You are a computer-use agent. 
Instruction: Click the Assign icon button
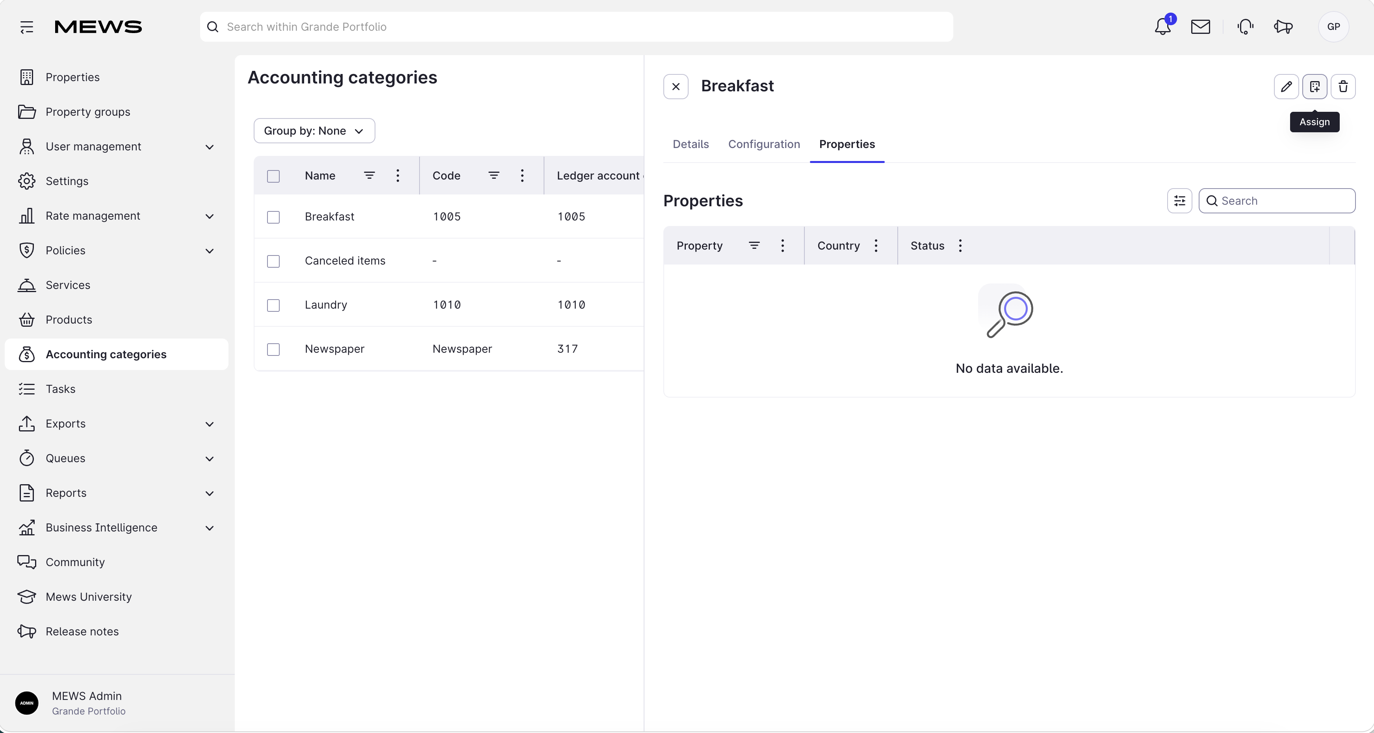point(1315,86)
